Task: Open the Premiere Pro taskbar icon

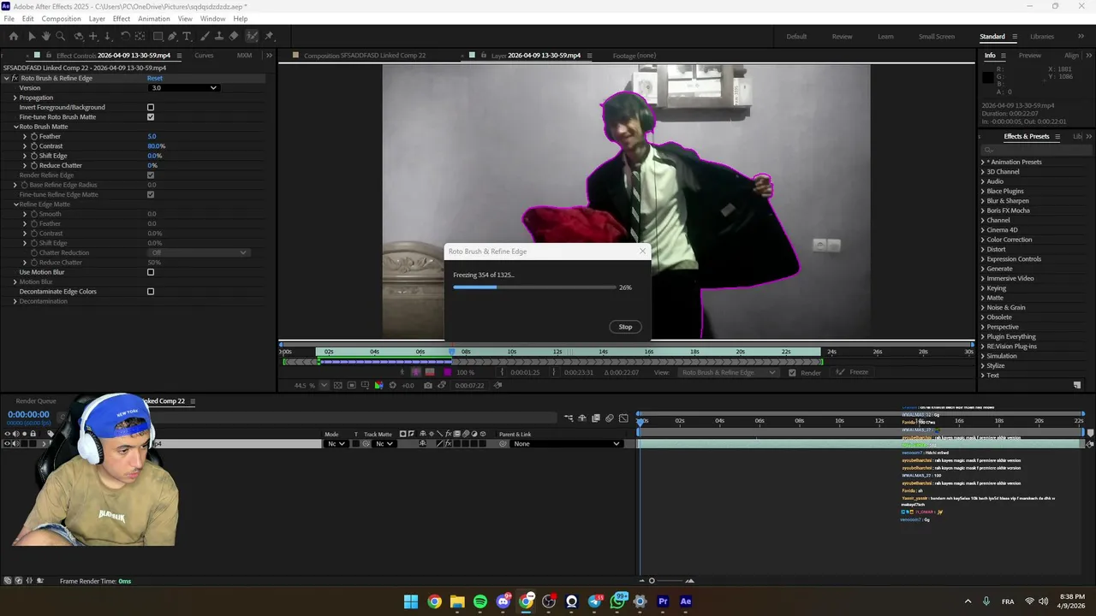Action: (x=663, y=601)
